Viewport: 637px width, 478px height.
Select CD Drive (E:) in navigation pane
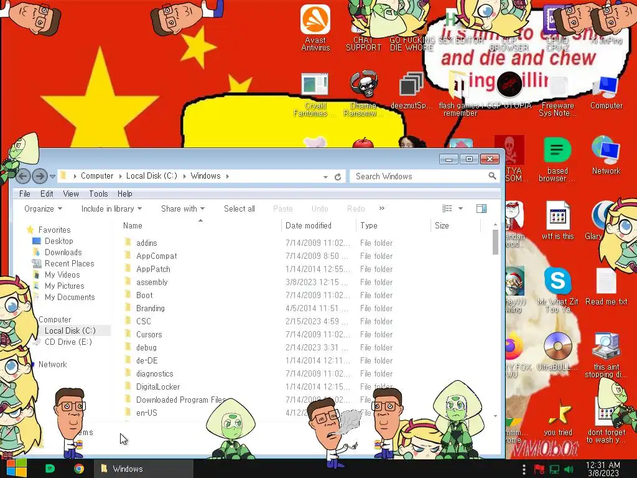click(68, 342)
